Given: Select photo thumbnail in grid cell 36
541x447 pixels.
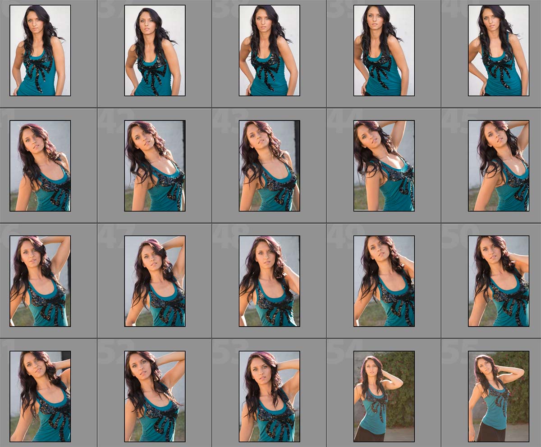Looking at the screenshot, I should (40, 51).
